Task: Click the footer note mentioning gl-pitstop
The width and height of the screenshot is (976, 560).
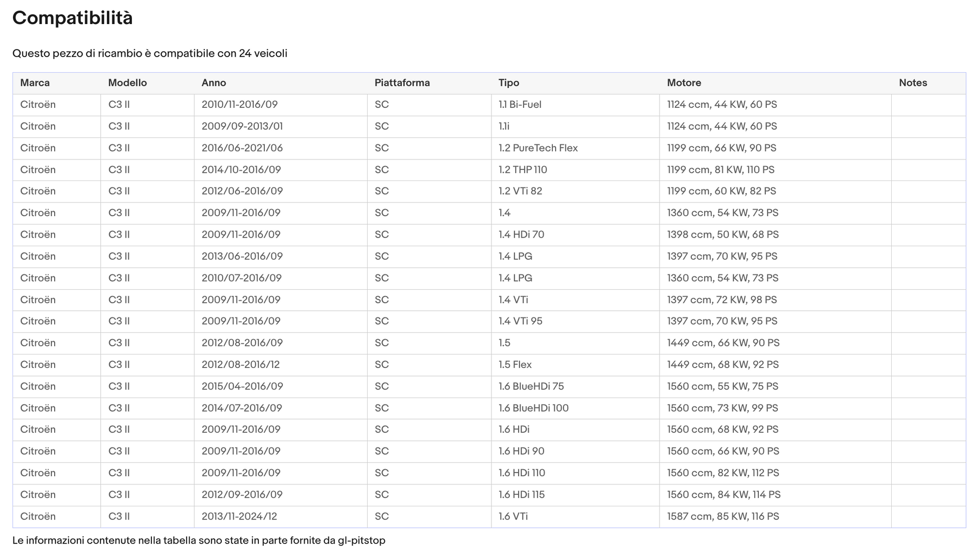Action: (x=199, y=540)
